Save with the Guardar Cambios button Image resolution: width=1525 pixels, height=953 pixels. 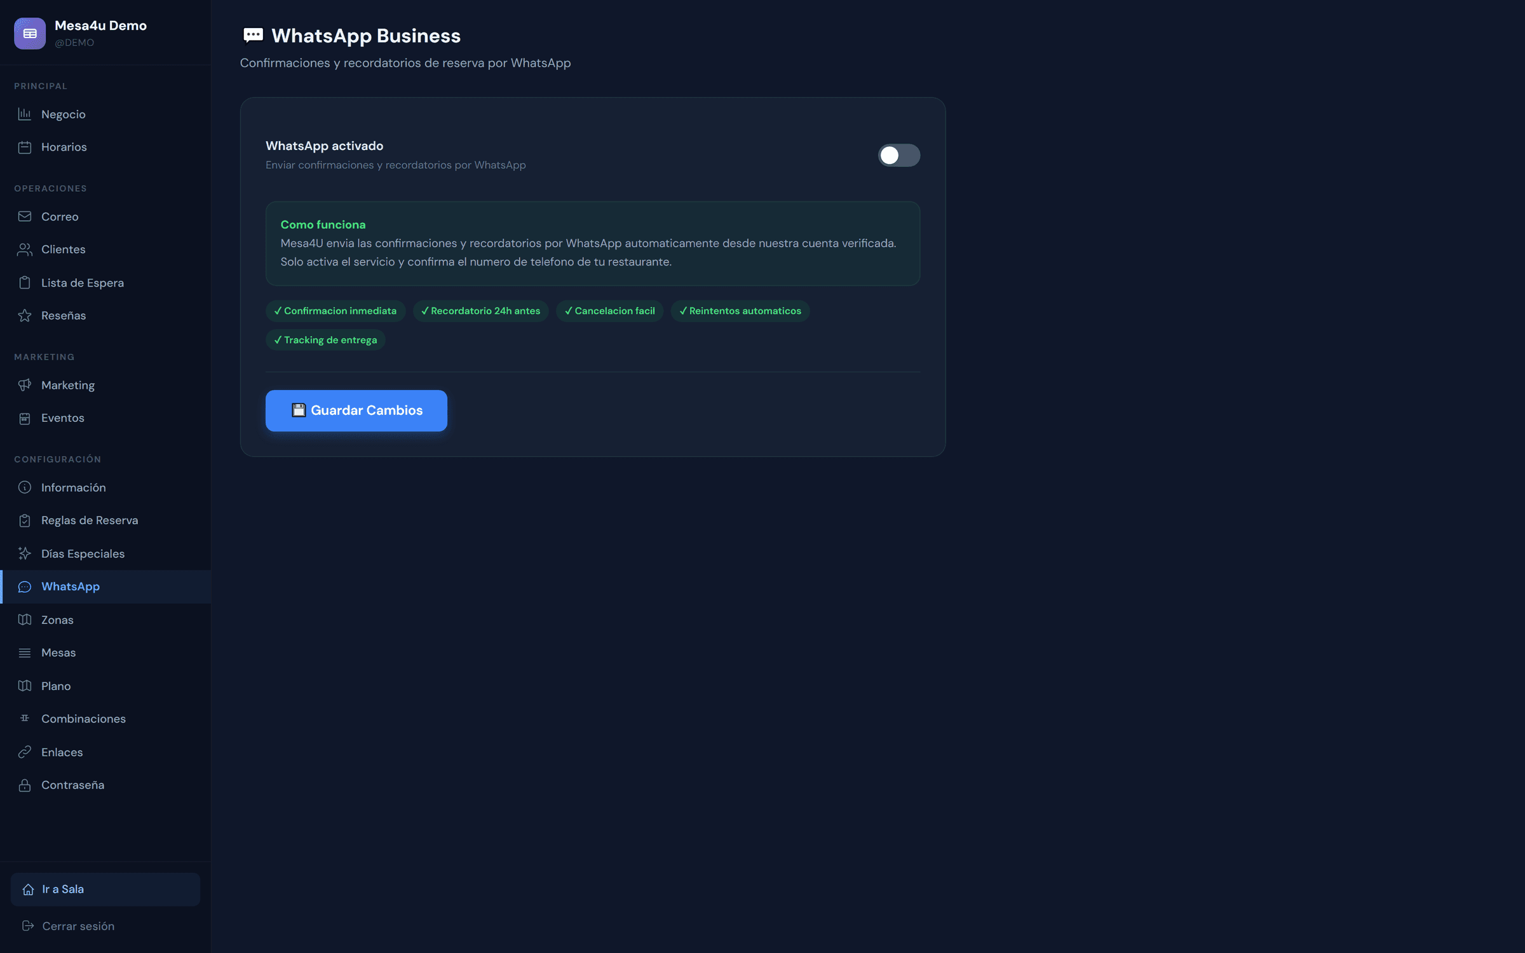coord(356,410)
